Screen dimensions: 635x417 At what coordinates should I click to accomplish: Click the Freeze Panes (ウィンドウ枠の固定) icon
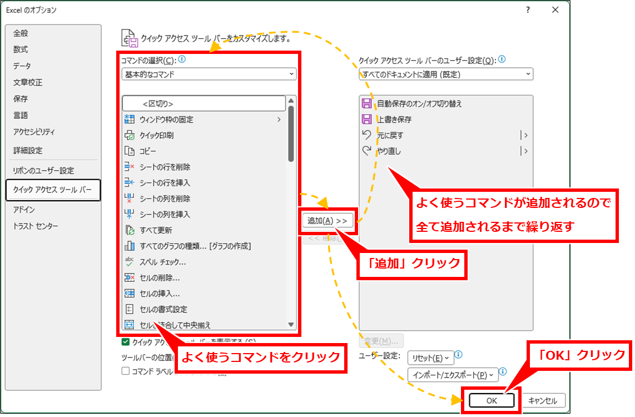pyautogui.click(x=130, y=120)
